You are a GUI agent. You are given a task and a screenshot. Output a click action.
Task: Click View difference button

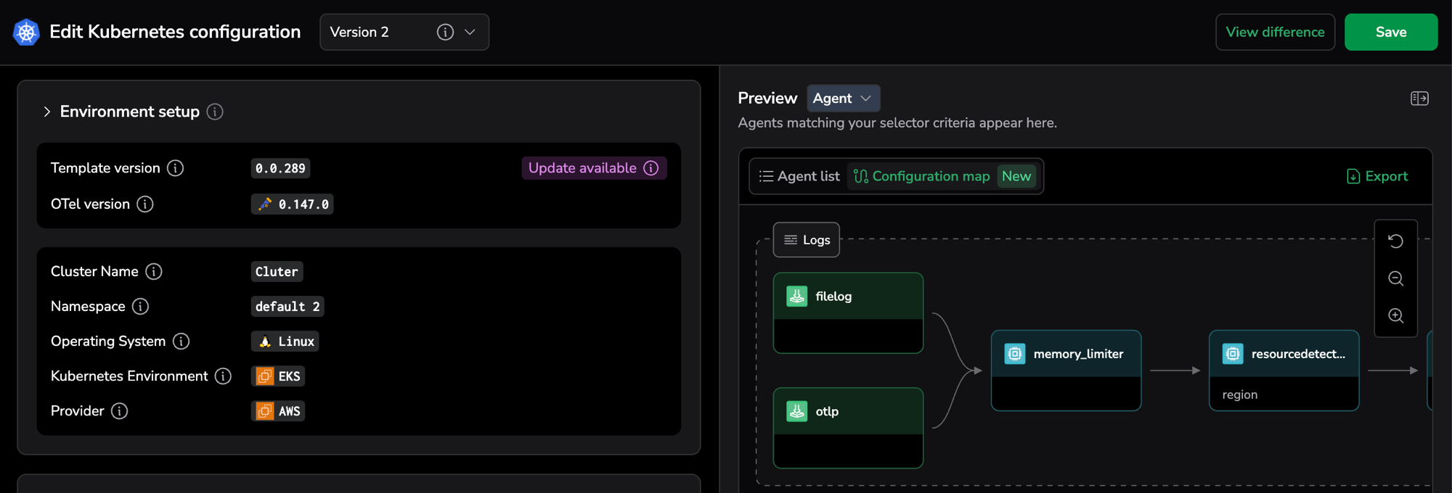click(x=1275, y=32)
